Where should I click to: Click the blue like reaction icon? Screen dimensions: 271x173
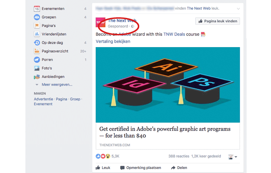tap(98, 156)
